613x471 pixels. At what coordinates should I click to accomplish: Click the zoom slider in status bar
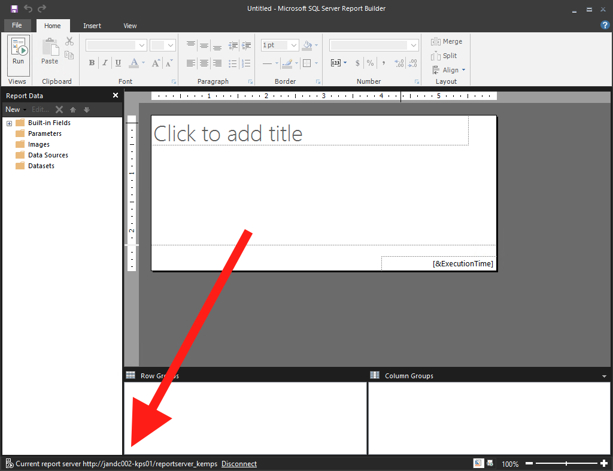pos(566,464)
